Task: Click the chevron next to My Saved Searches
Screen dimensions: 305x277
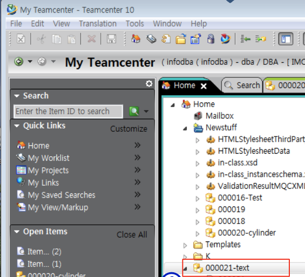Action: click(137, 194)
